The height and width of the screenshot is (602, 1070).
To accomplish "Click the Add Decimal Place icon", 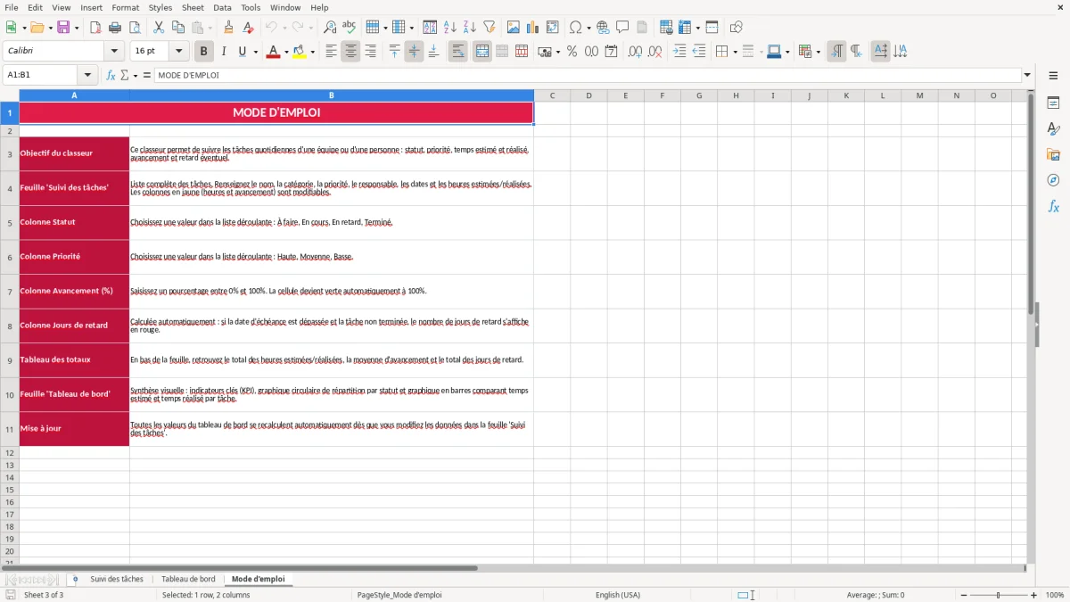I will [x=635, y=52].
